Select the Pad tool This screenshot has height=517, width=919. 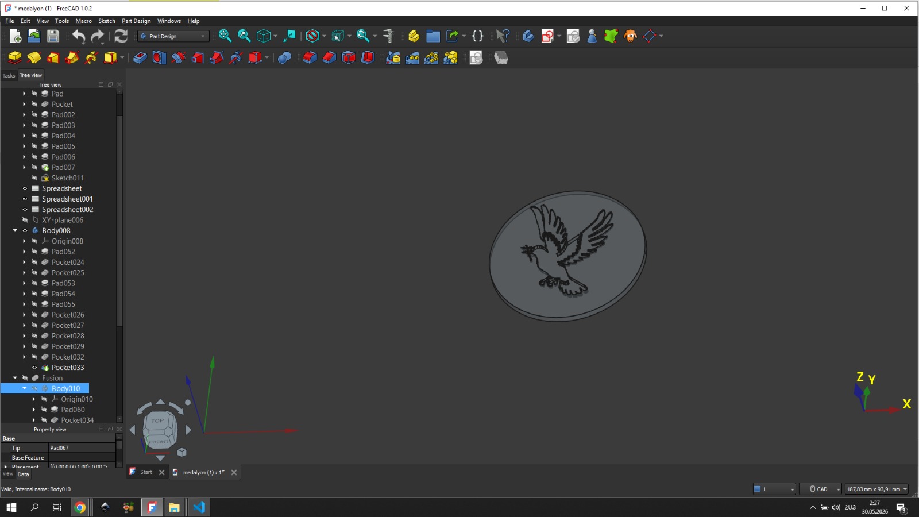point(15,57)
